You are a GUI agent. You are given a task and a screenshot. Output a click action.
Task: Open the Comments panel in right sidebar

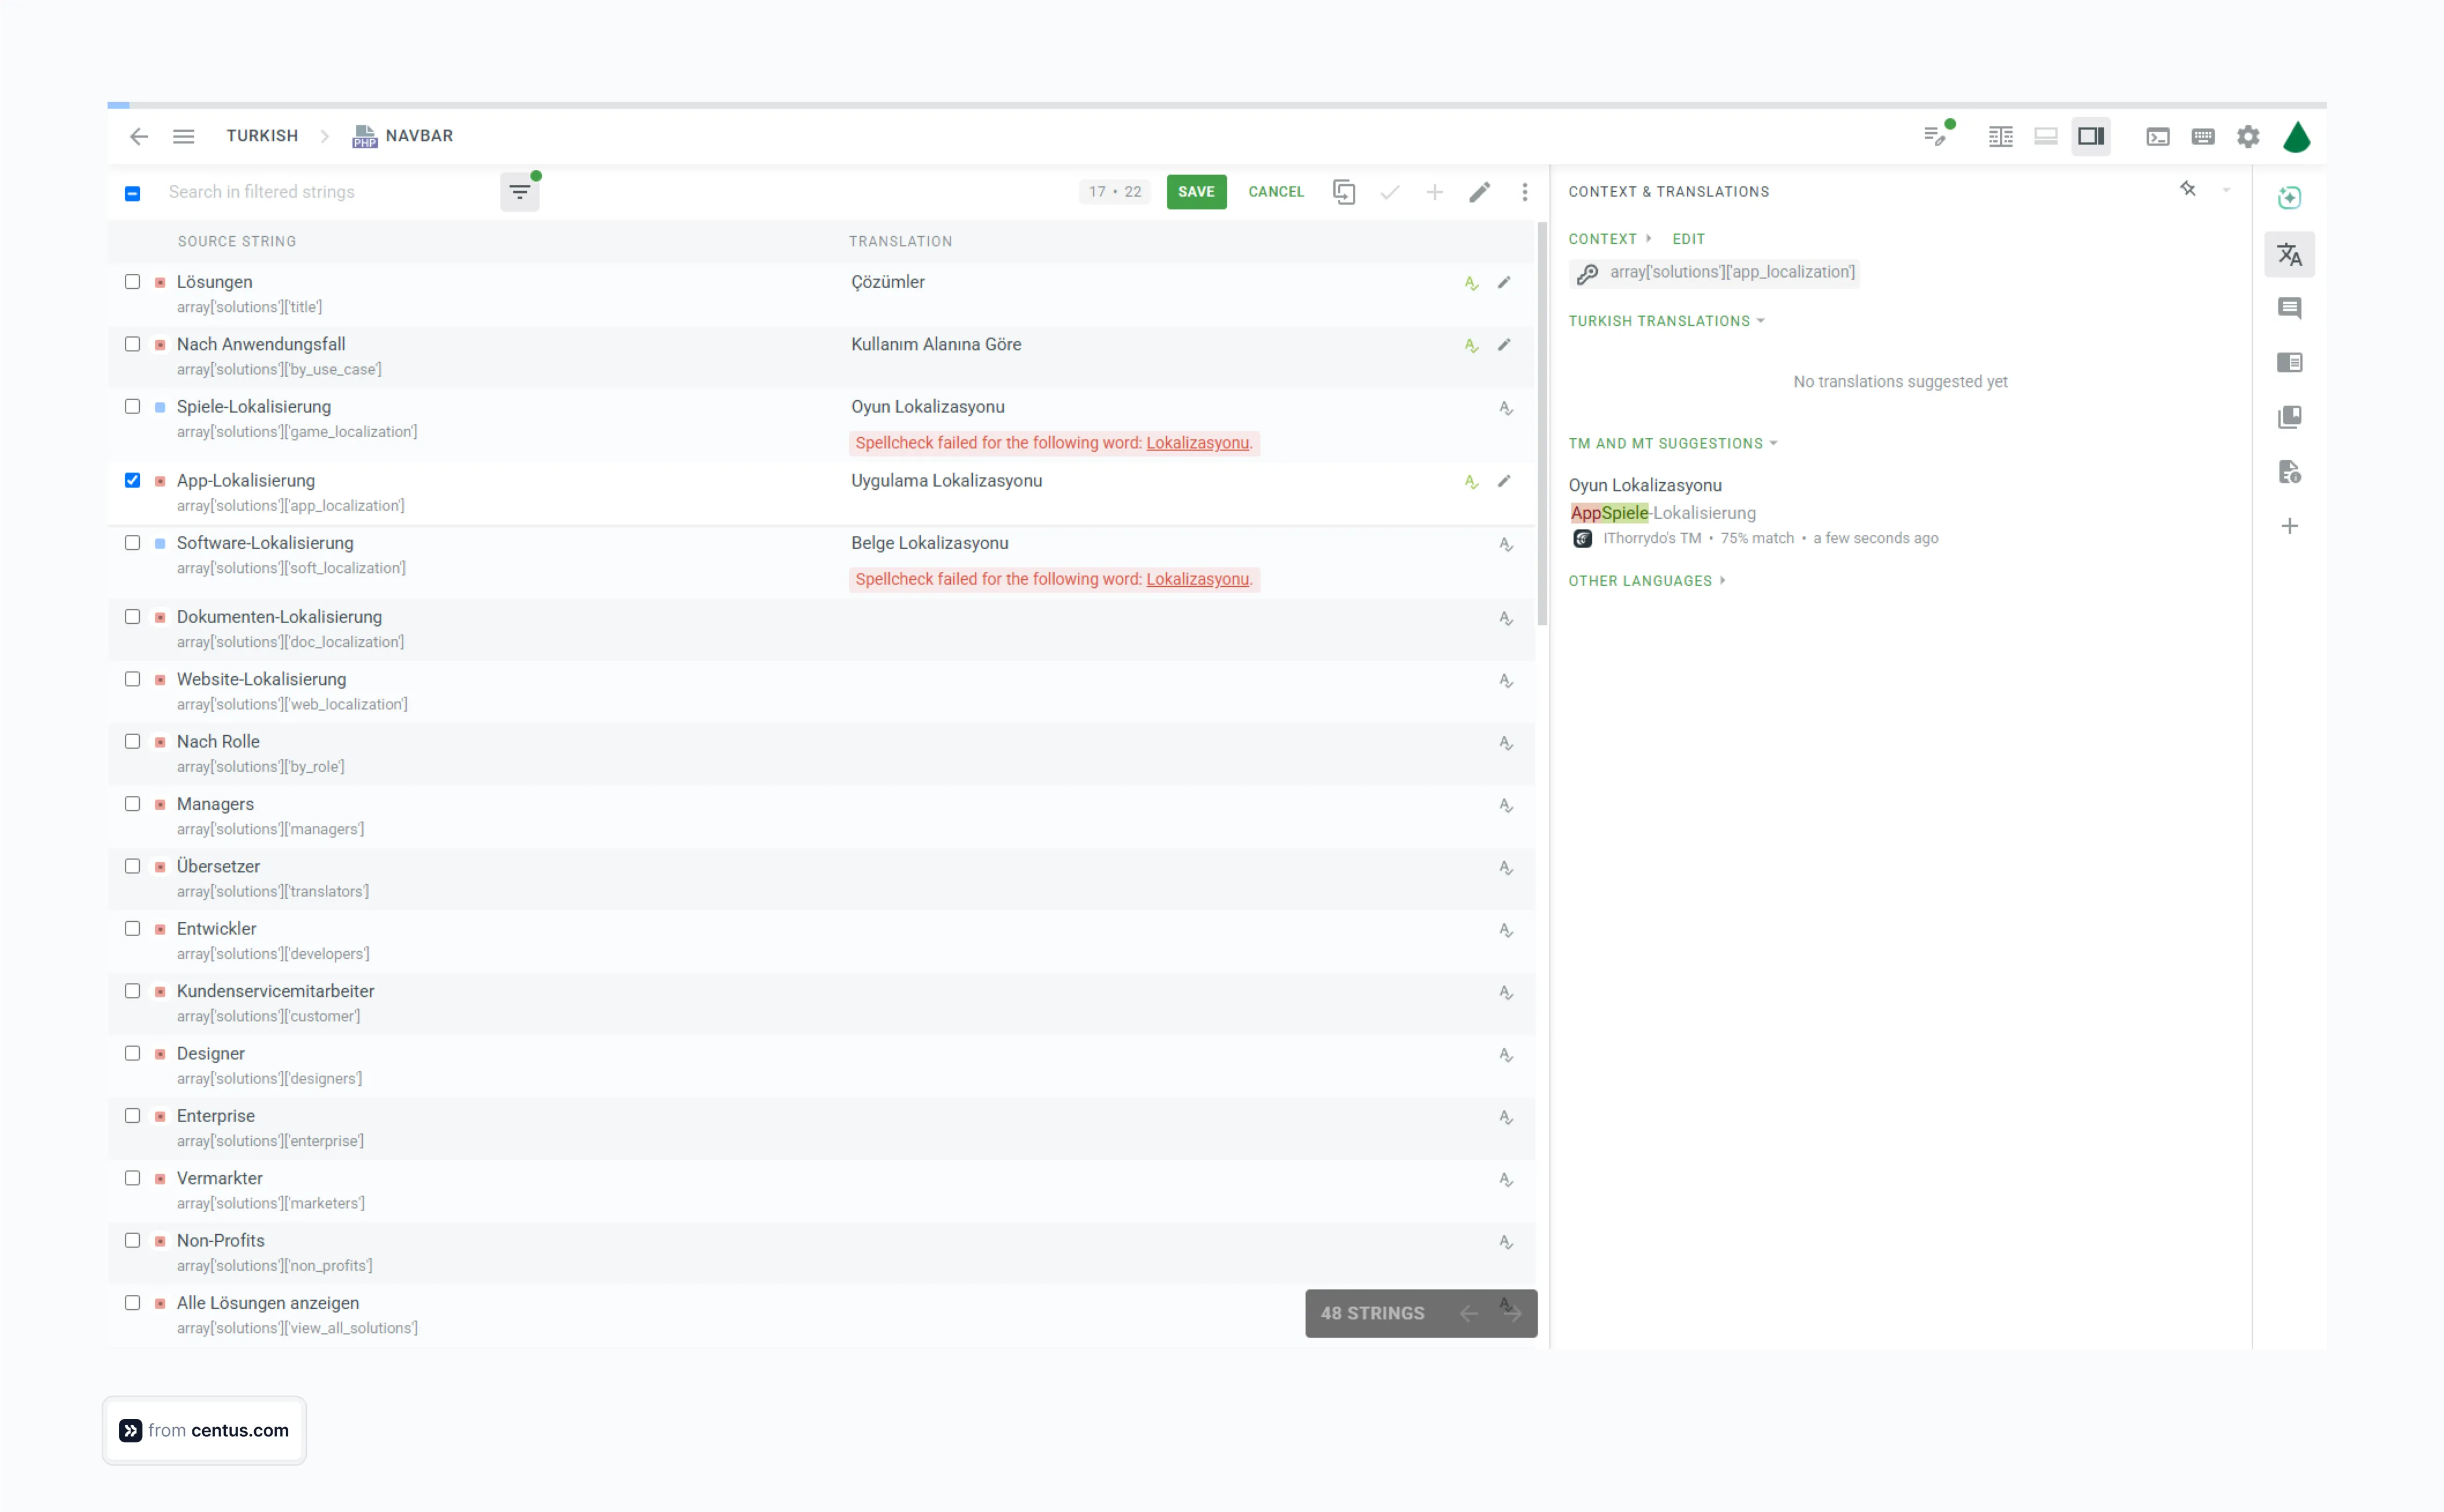(2290, 308)
